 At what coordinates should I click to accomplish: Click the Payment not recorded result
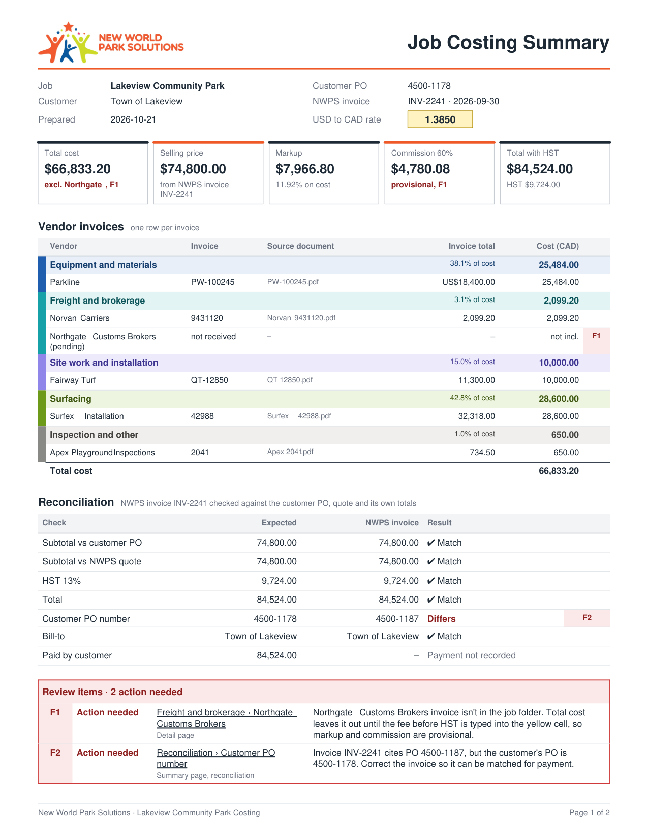[x=472, y=655]
